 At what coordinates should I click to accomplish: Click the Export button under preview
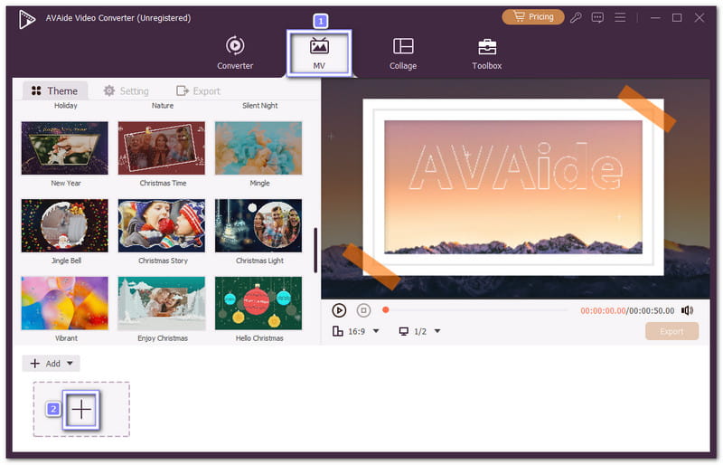(671, 331)
